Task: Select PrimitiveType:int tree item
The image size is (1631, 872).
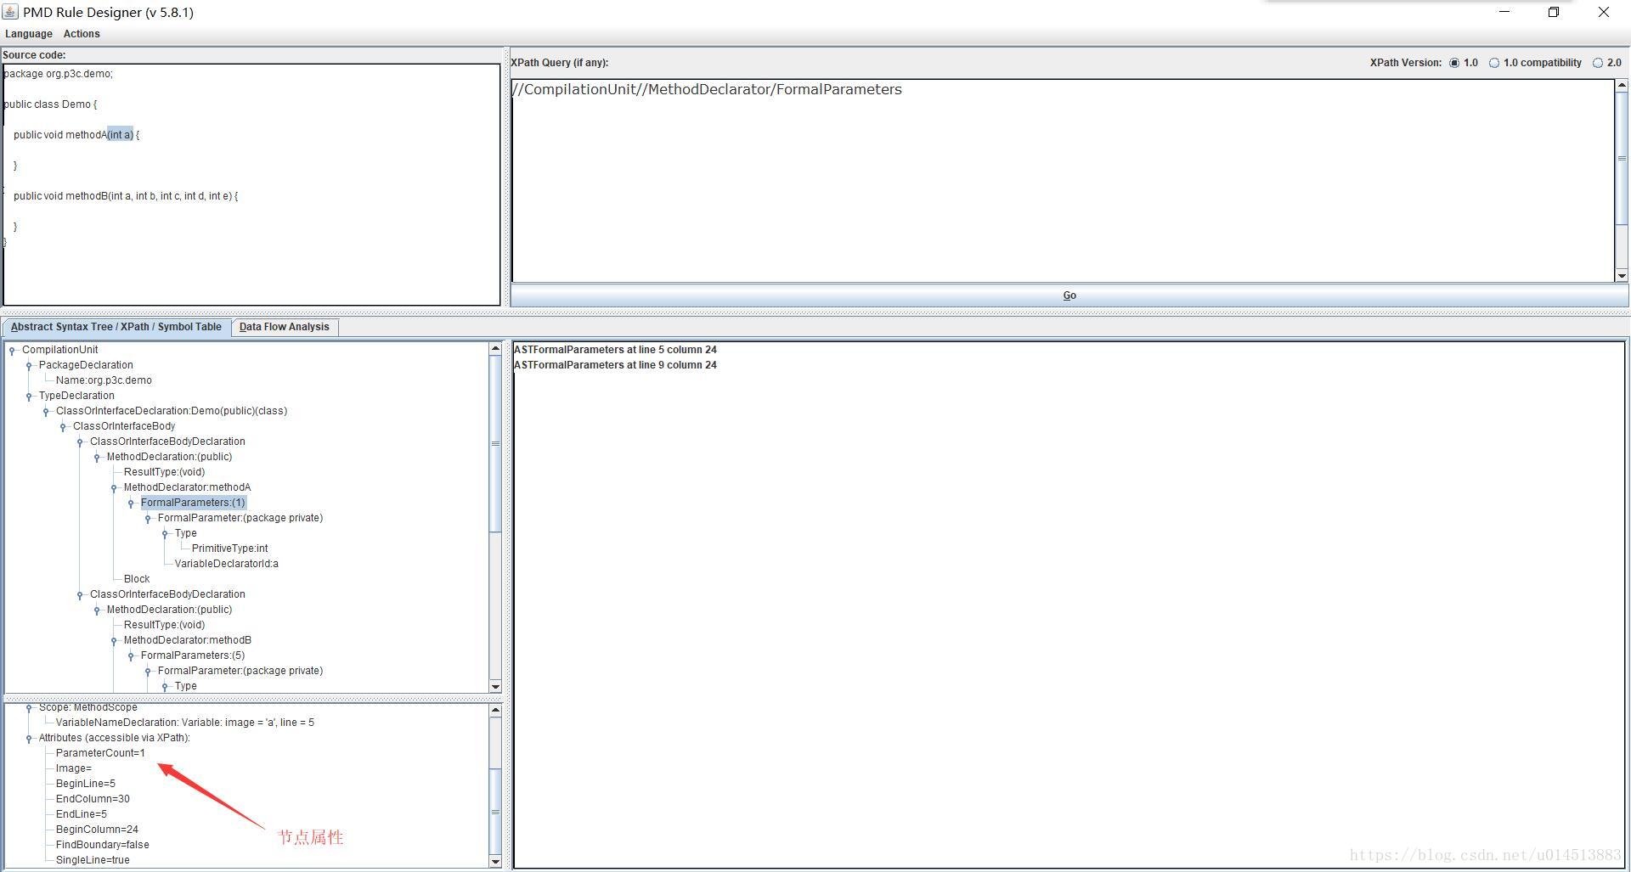Action: 229,549
